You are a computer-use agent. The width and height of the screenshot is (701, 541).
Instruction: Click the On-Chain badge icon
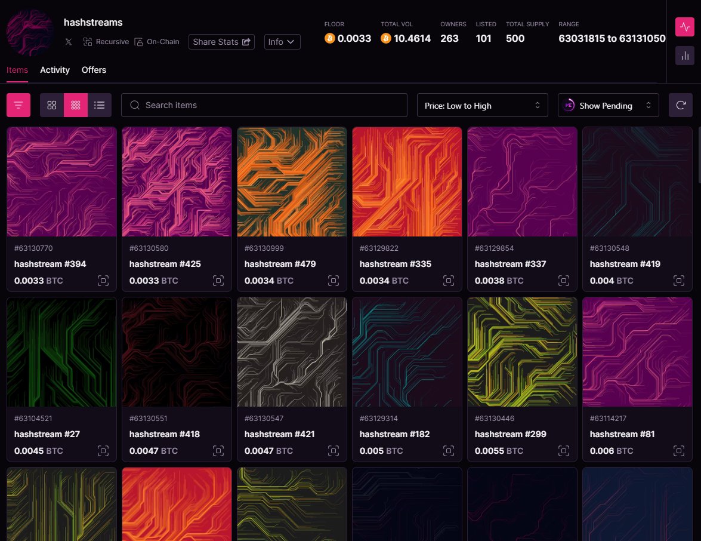point(138,42)
